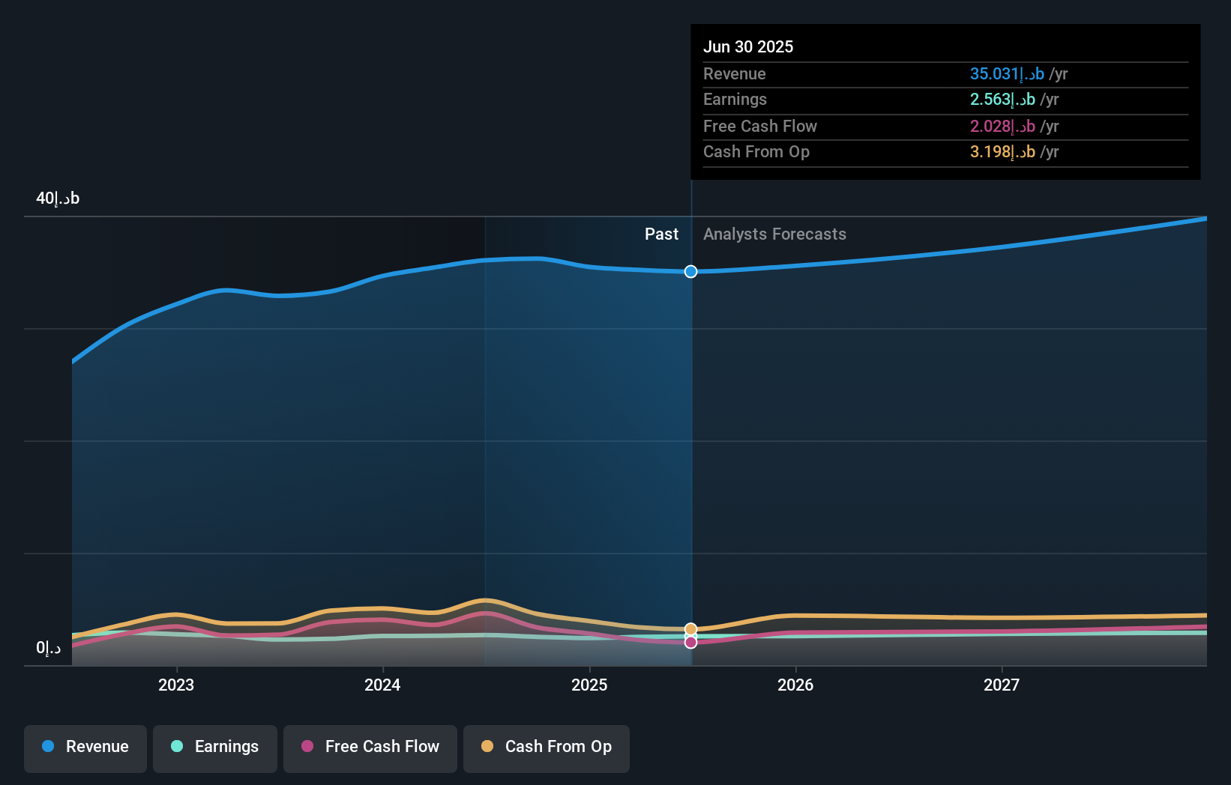Toggle the Cash From Op series visibility

click(x=546, y=748)
